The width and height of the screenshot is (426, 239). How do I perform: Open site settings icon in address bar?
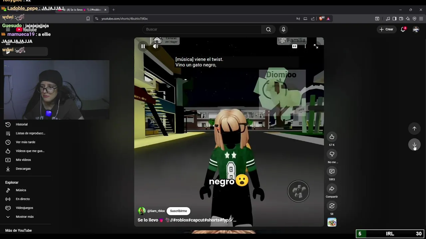click(97, 19)
